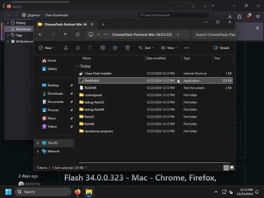Click the Copy icon in Explorer toolbar
The image size is (264, 198).
[78, 48]
